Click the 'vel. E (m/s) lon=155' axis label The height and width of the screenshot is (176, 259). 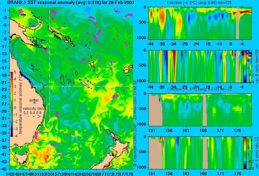coord(257,66)
